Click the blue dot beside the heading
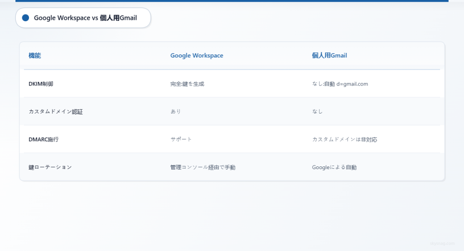Image resolution: width=464 pixels, height=251 pixels. [x=25, y=18]
